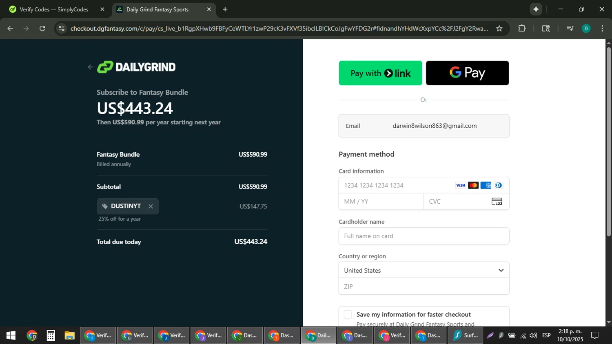Click the Total due today label
This screenshot has width=612, height=344.
(x=119, y=242)
